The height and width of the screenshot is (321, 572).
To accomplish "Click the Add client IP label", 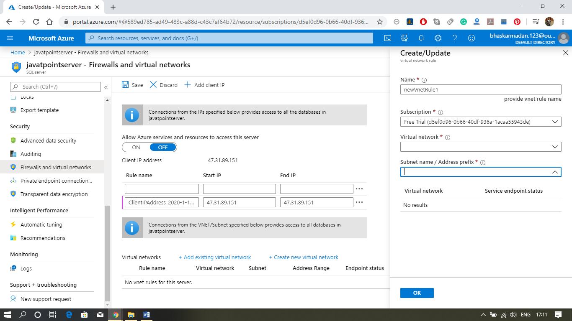I will [209, 85].
